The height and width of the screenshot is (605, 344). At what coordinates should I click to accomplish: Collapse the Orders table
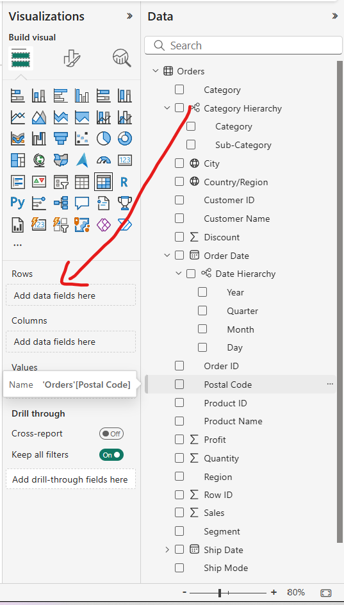coord(156,71)
